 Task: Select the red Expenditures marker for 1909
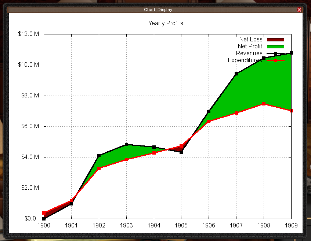click(x=291, y=111)
